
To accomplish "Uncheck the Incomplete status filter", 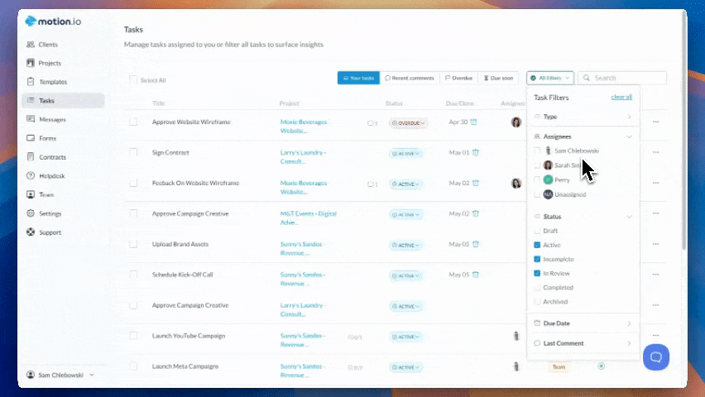I will 537,259.
